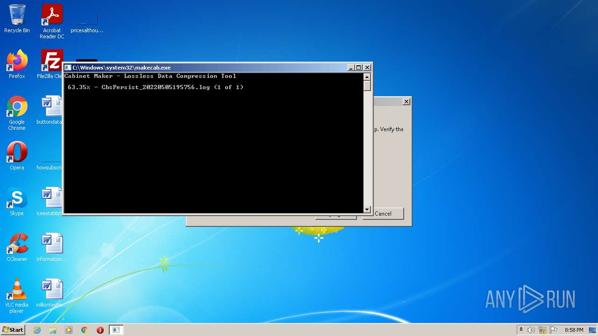The image size is (598, 336).
Task: Select the milliontestin... Word document
Action: (52, 293)
